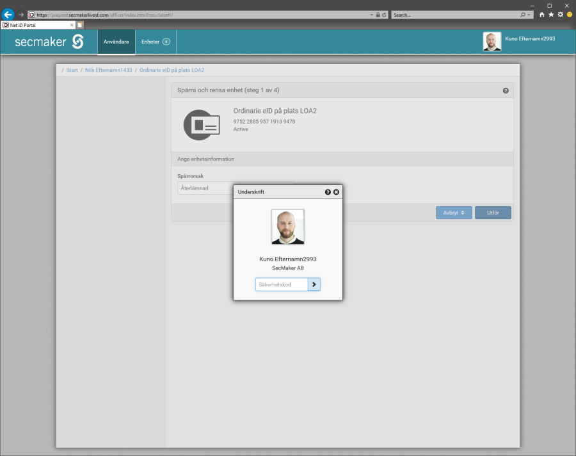
Task: Click the device number 9752 2885 957 1913 9478
Action: point(264,121)
